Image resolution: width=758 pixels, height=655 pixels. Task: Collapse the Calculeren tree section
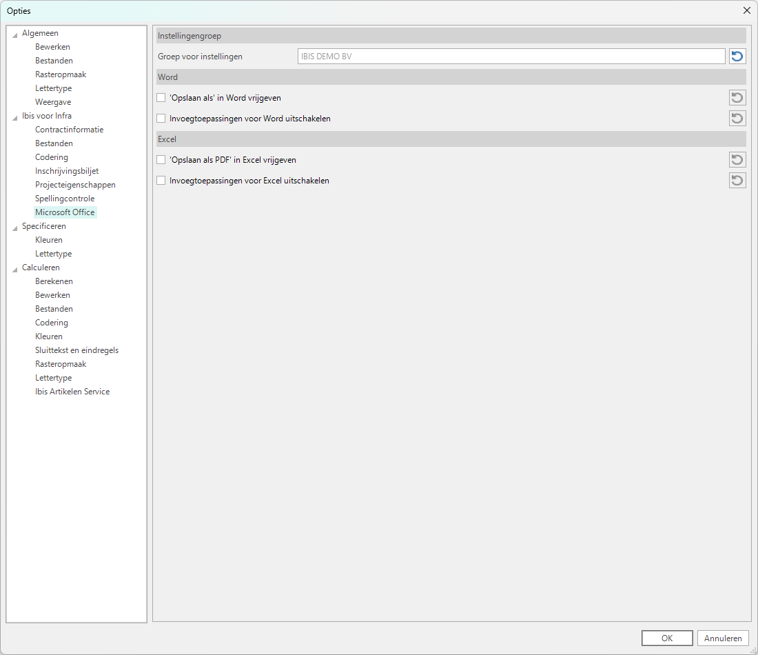[x=15, y=268]
